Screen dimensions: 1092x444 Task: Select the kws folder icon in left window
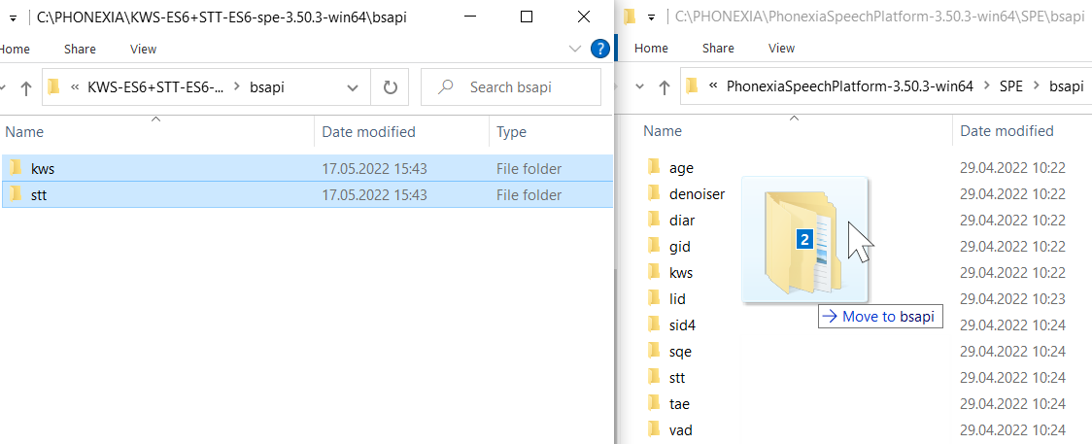(x=16, y=168)
